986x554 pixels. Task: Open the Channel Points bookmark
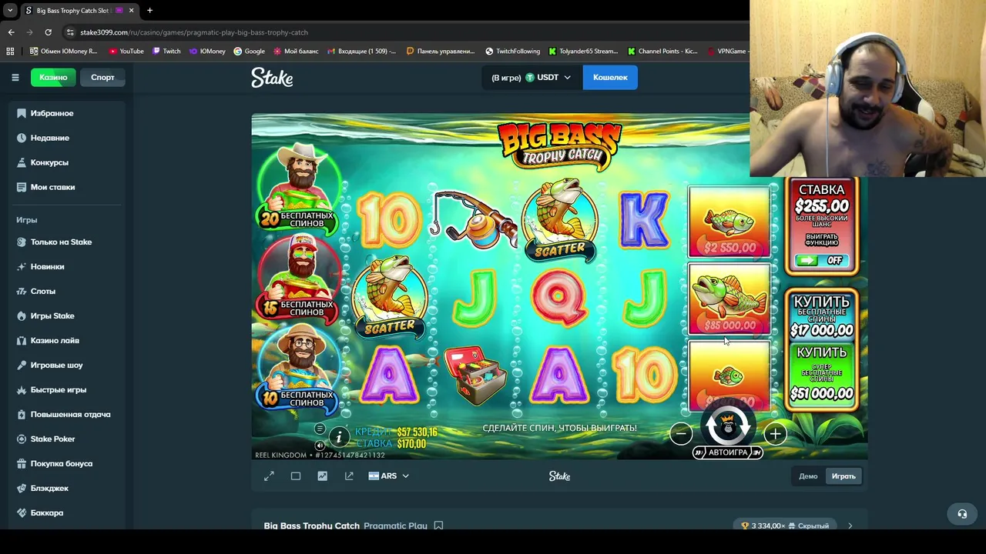click(662, 52)
